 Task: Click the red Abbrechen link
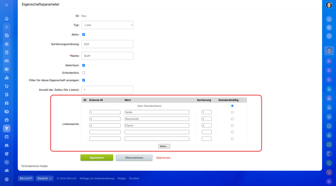[163, 158]
